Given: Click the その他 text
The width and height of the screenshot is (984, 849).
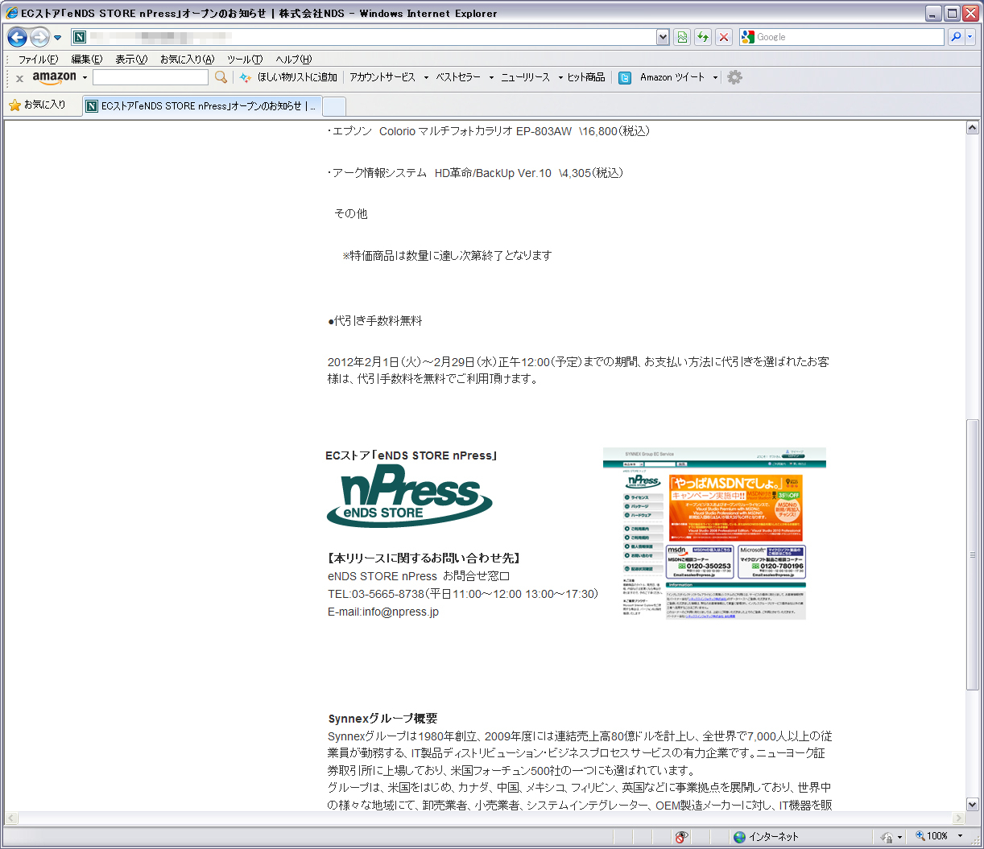Looking at the screenshot, I should (x=351, y=213).
